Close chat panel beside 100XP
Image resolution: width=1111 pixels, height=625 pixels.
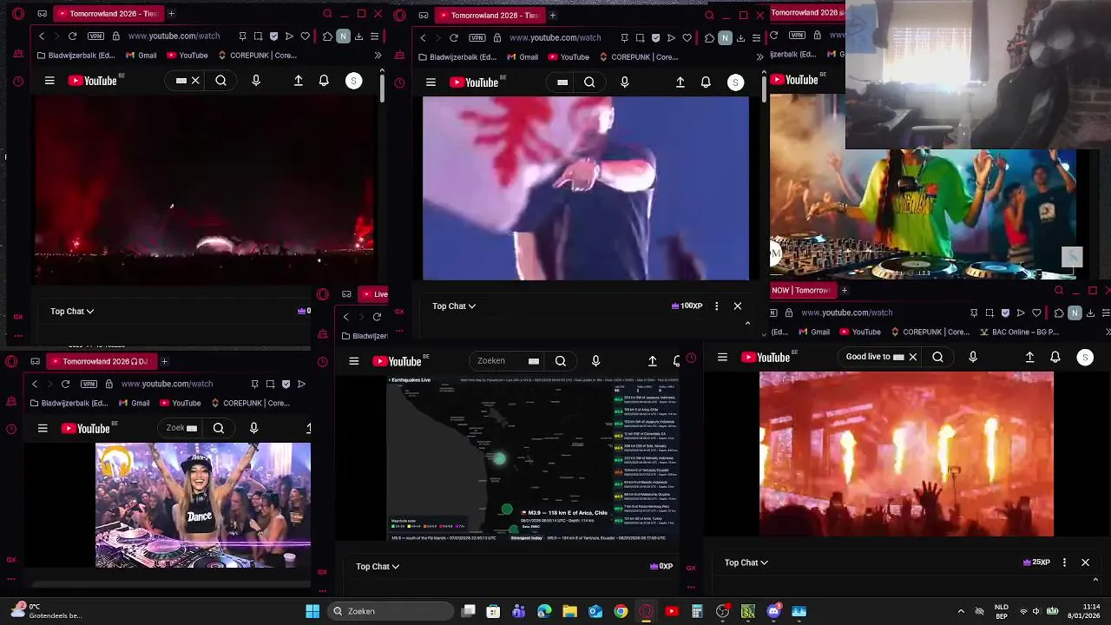738,306
